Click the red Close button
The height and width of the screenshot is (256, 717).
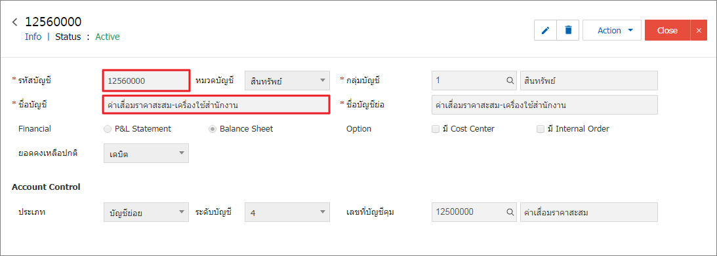point(668,30)
